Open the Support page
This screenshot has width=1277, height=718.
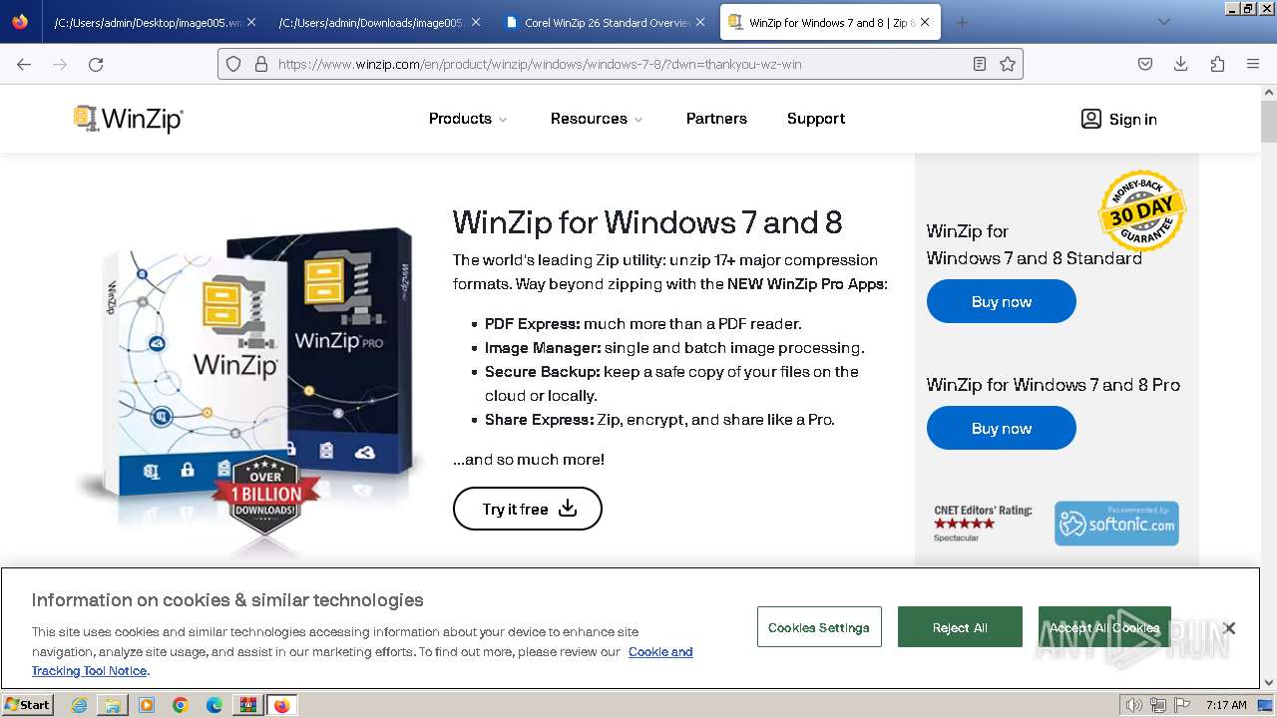tap(816, 119)
